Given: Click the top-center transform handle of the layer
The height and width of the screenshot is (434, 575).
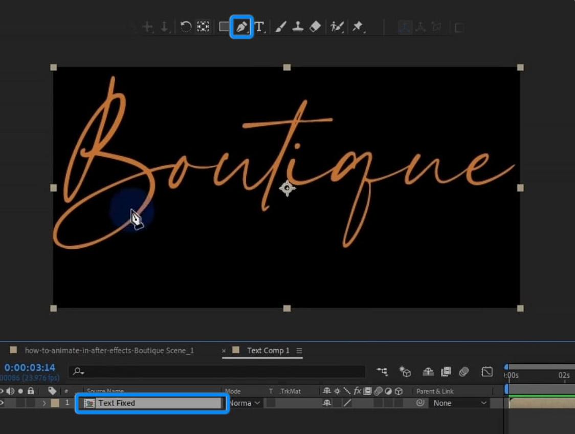Looking at the screenshot, I should [287, 67].
